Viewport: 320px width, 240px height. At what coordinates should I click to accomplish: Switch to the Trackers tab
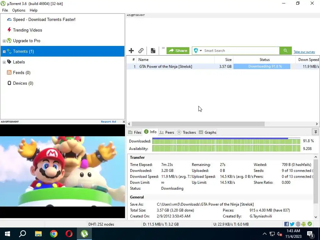click(x=187, y=132)
